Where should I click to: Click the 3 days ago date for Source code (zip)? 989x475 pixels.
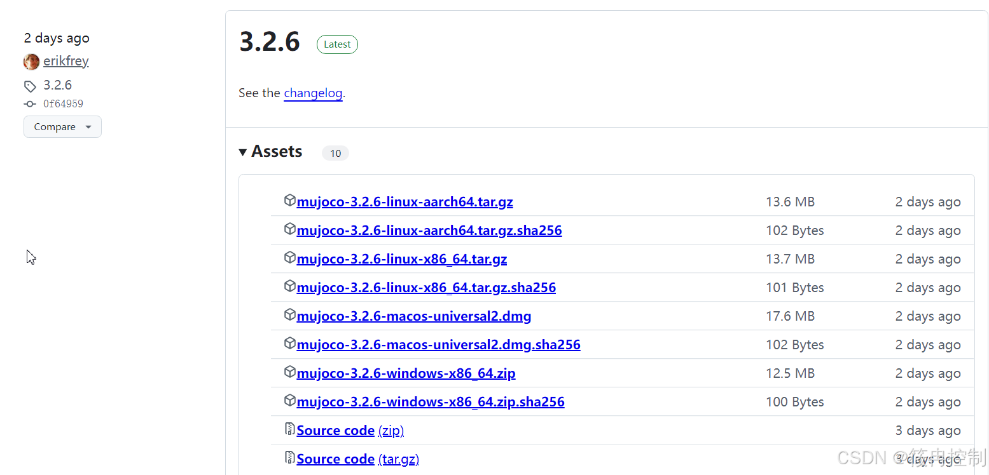tap(928, 431)
